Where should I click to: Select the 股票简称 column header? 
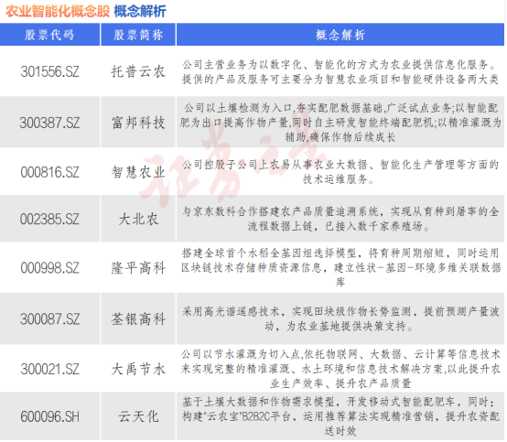(x=138, y=35)
